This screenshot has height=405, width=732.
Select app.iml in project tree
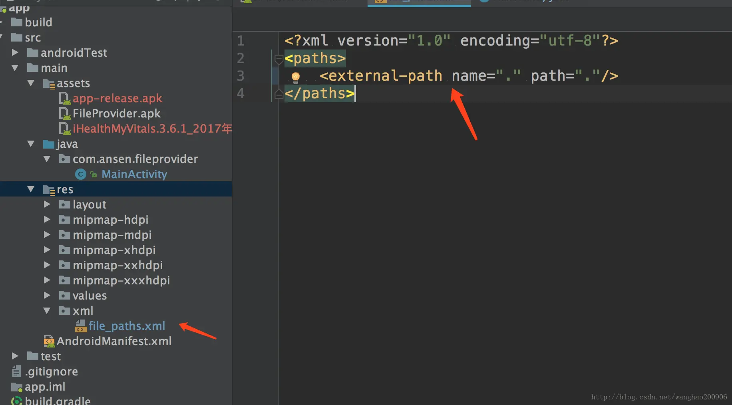pos(45,387)
